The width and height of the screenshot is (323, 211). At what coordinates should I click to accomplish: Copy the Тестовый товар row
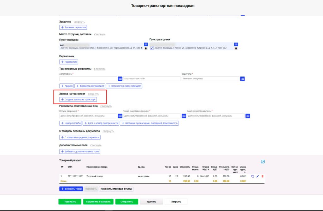pos(253,176)
